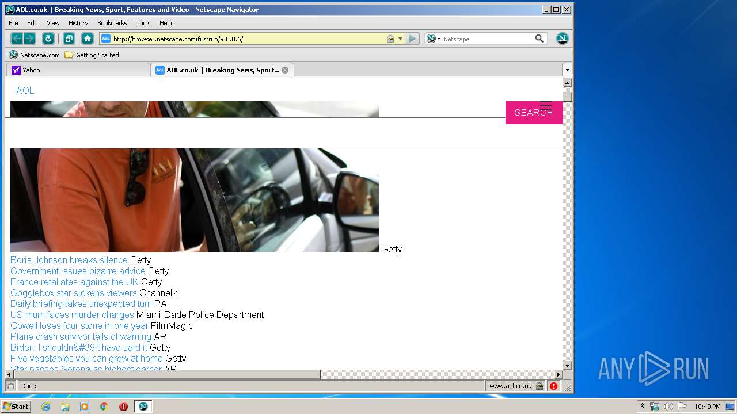Launch Opera from the taskbar
Viewport: 737px width, 414px height.
(x=123, y=407)
